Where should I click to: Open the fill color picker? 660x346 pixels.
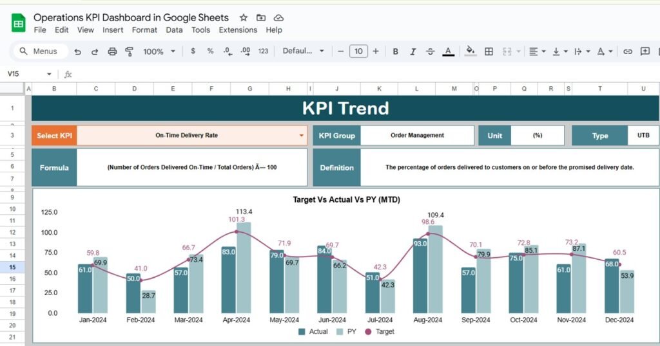(x=470, y=51)
